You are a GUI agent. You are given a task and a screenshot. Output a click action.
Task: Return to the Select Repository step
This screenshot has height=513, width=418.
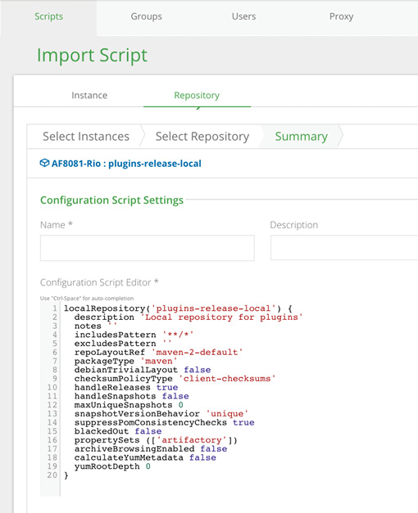click(202, 137)
